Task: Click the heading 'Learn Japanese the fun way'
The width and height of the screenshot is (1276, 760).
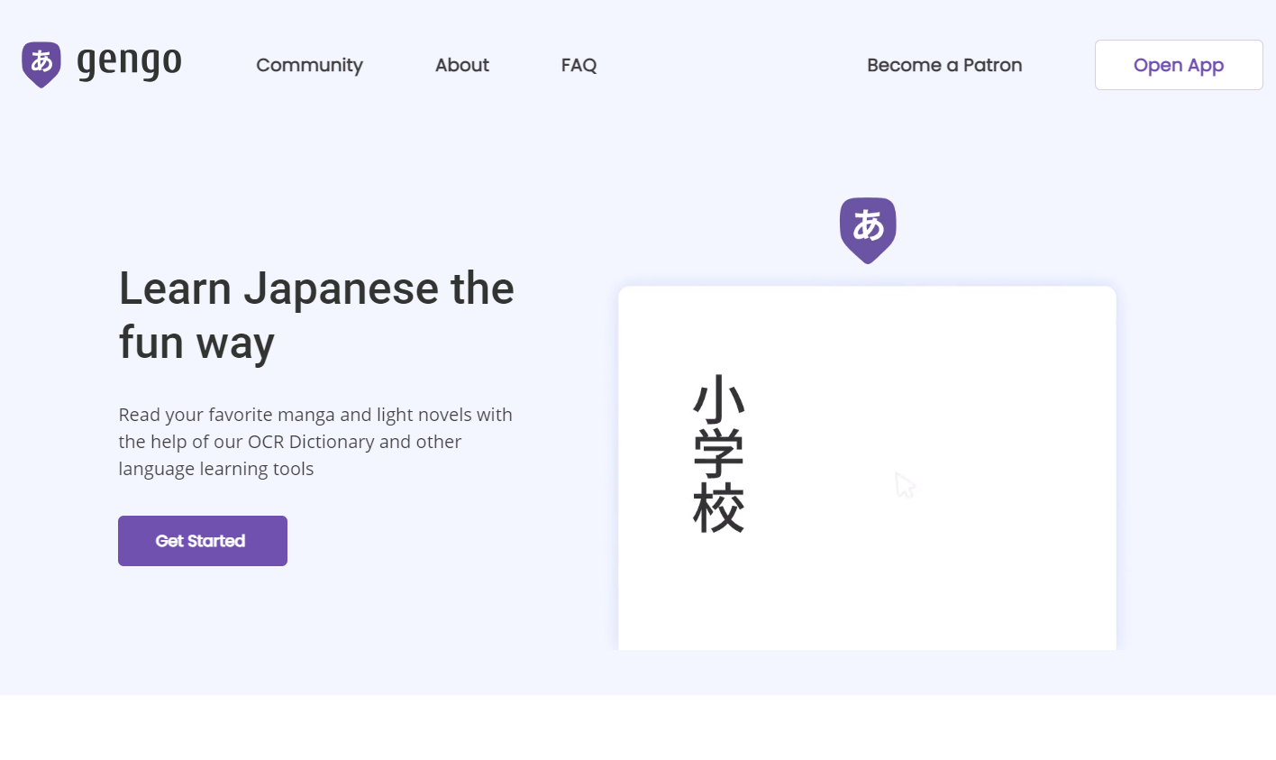Action: [x=316, y=316]
